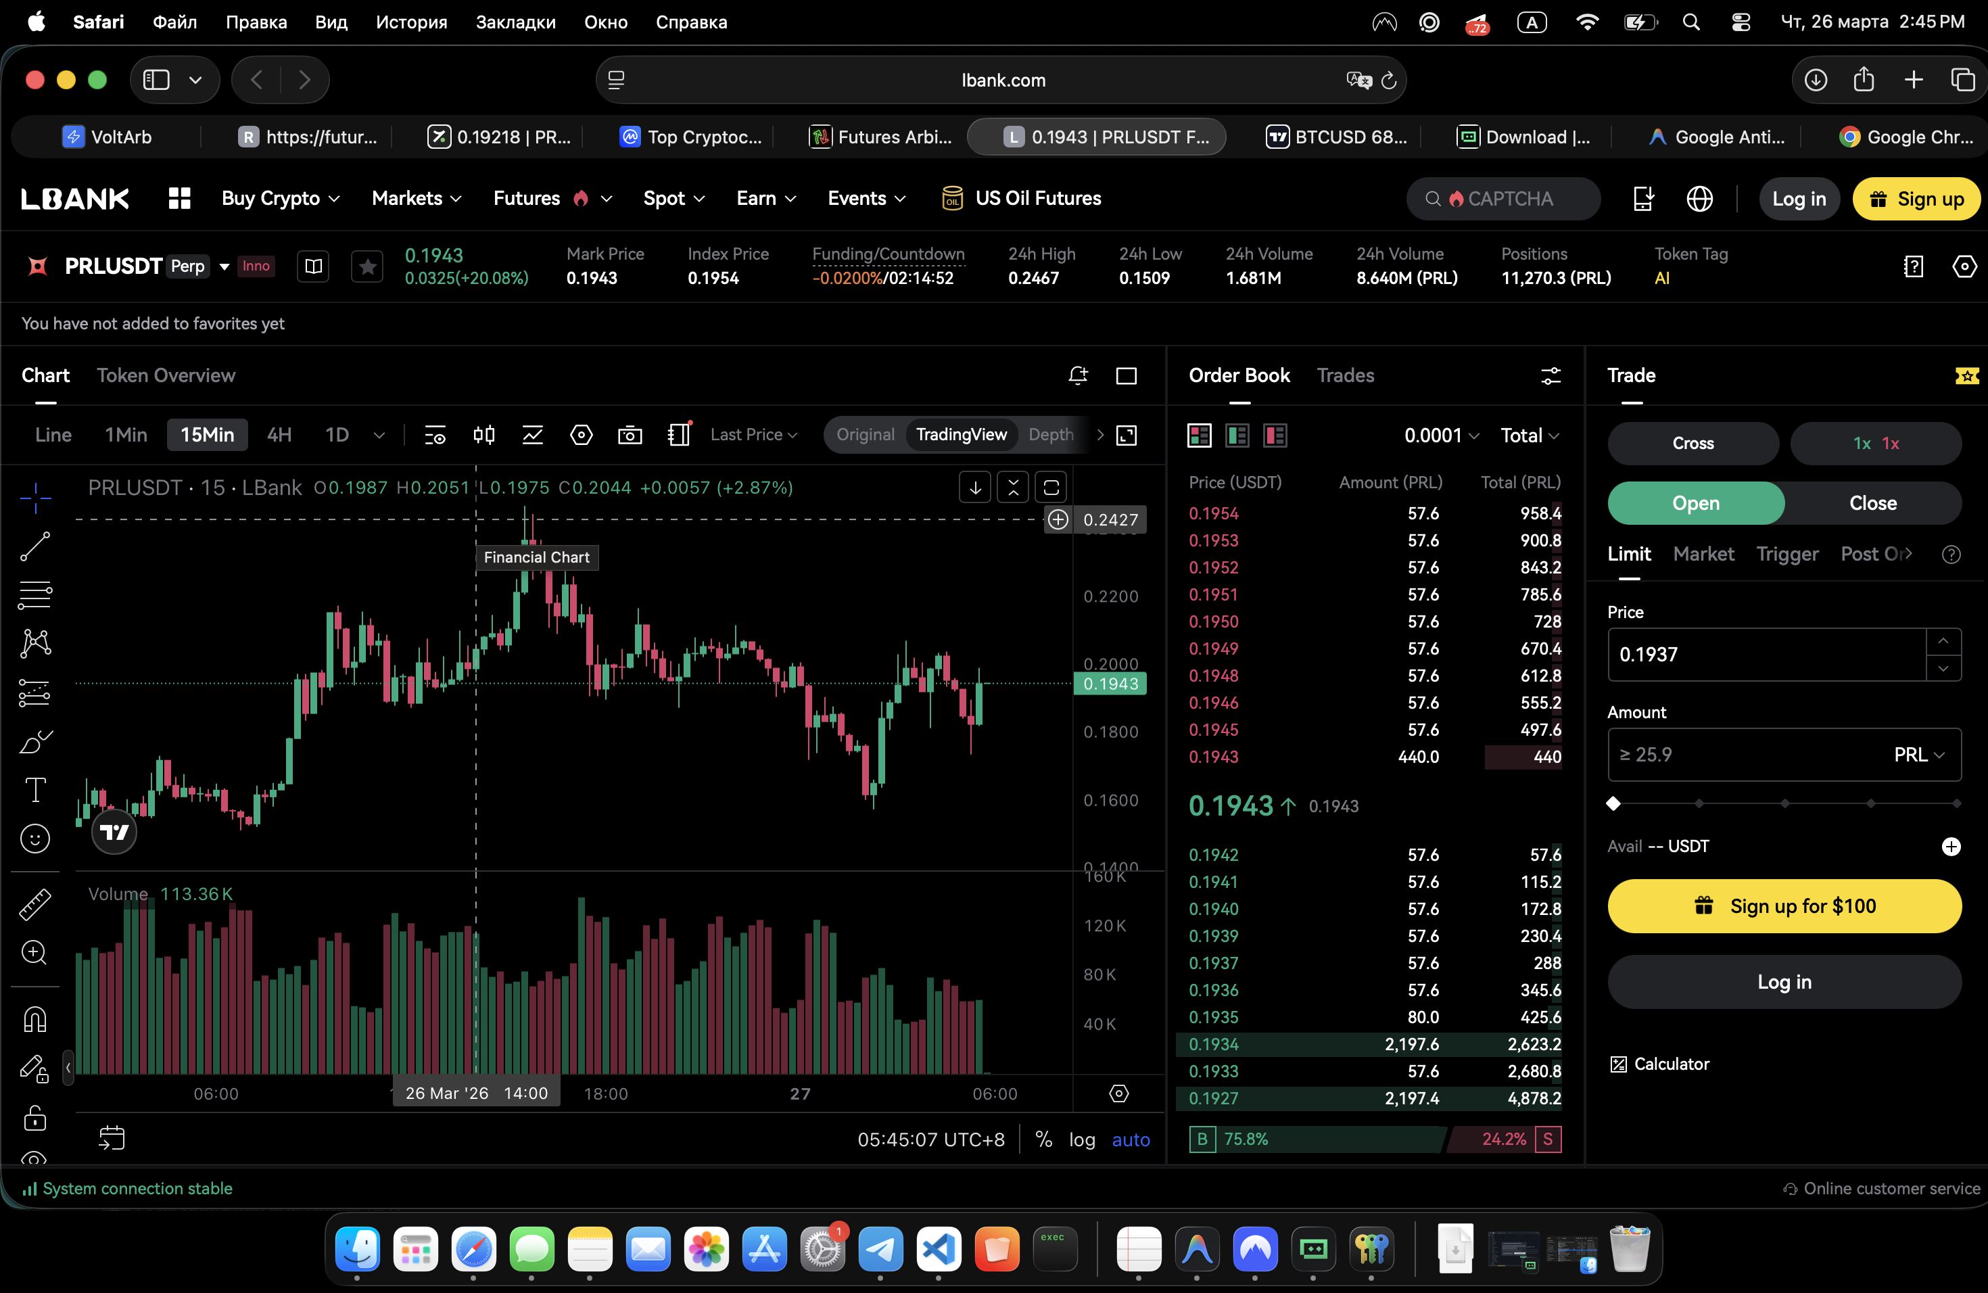This screenshot has width=1988, height=1293.
Task: Select the 4H timeframe
Action: click(279, 436)
